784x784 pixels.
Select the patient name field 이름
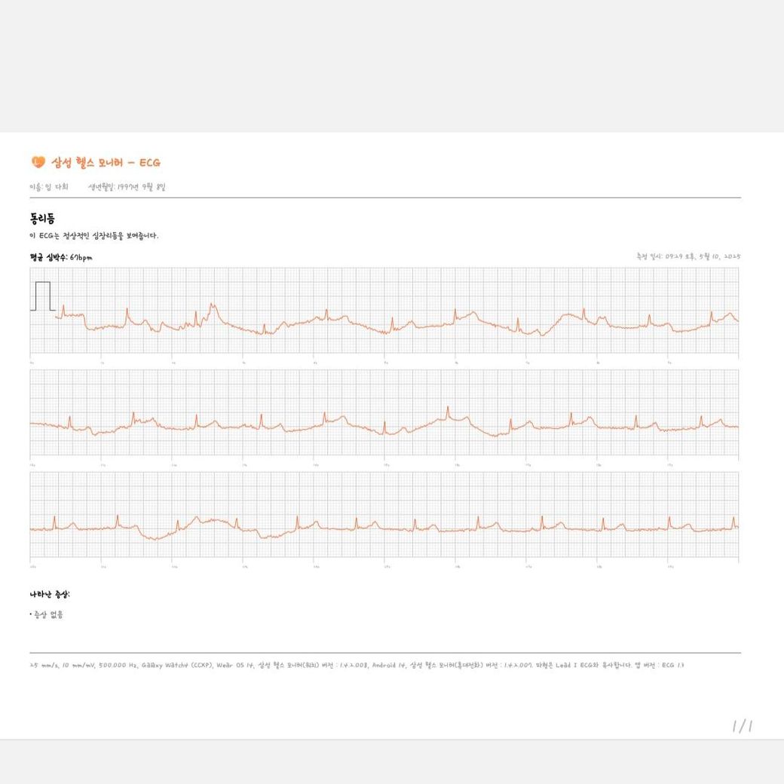point(49,186)
